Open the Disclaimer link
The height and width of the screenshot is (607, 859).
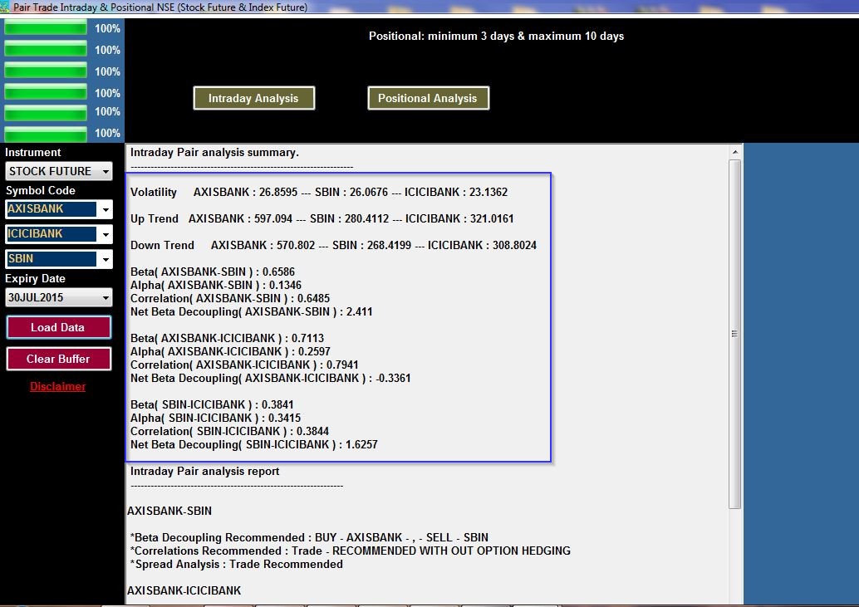(x=58, y=386)
